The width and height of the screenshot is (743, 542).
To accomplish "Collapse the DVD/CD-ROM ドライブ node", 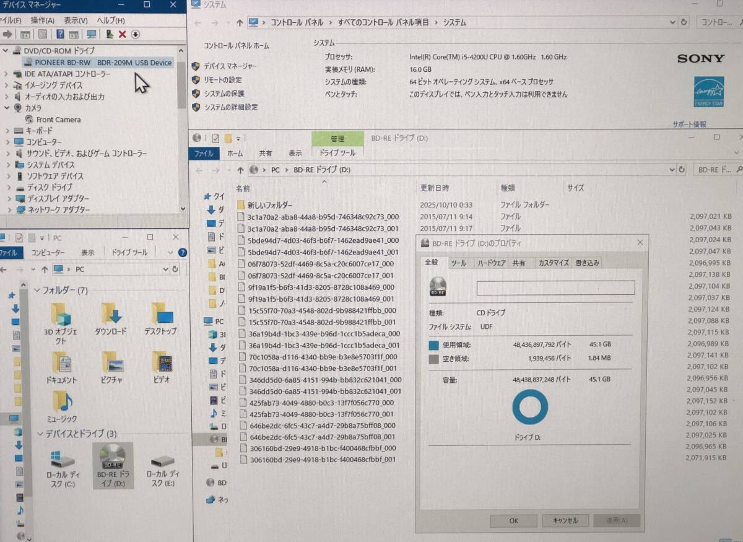I will point(6,51).
